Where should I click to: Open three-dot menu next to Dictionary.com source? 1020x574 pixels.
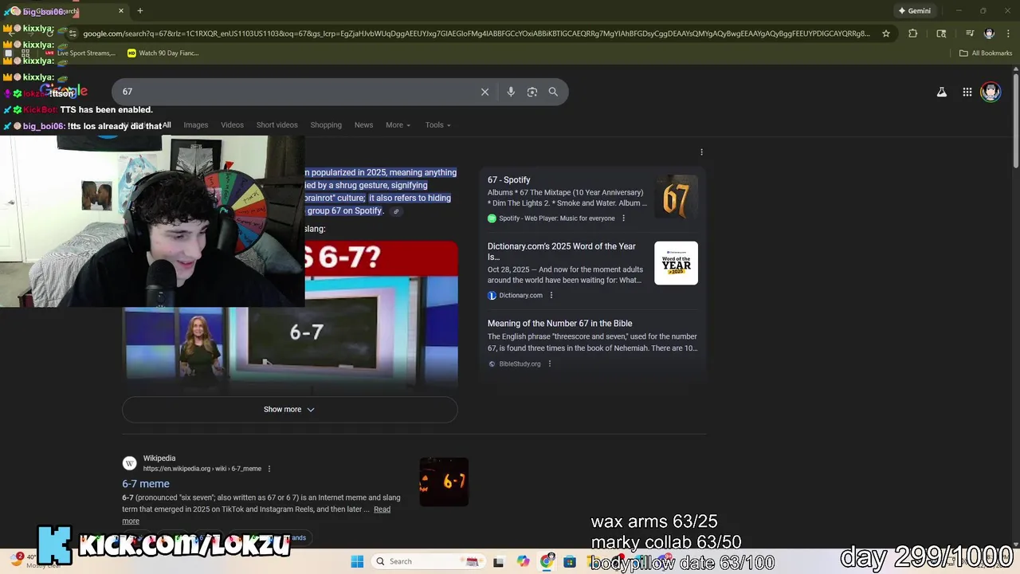pos(551,295)
